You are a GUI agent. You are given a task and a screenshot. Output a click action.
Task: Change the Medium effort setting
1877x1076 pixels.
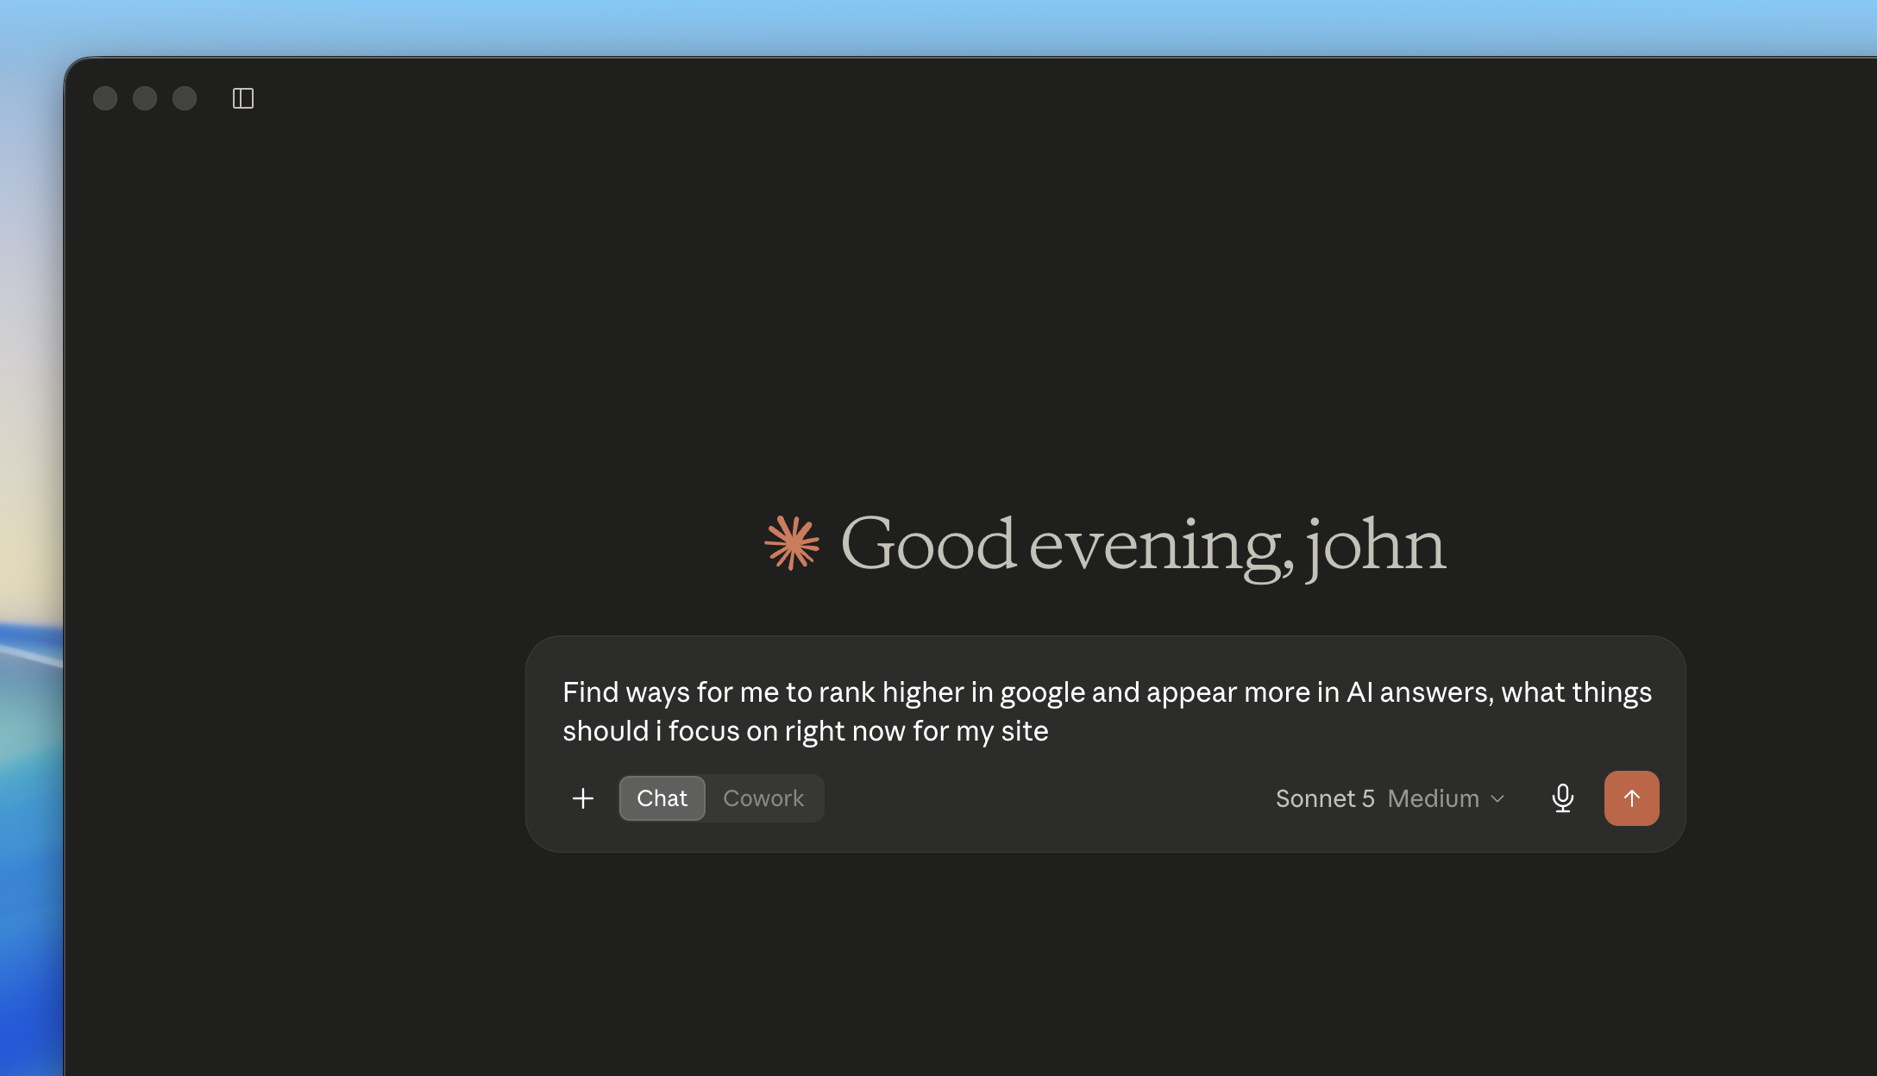(1434, 798)
